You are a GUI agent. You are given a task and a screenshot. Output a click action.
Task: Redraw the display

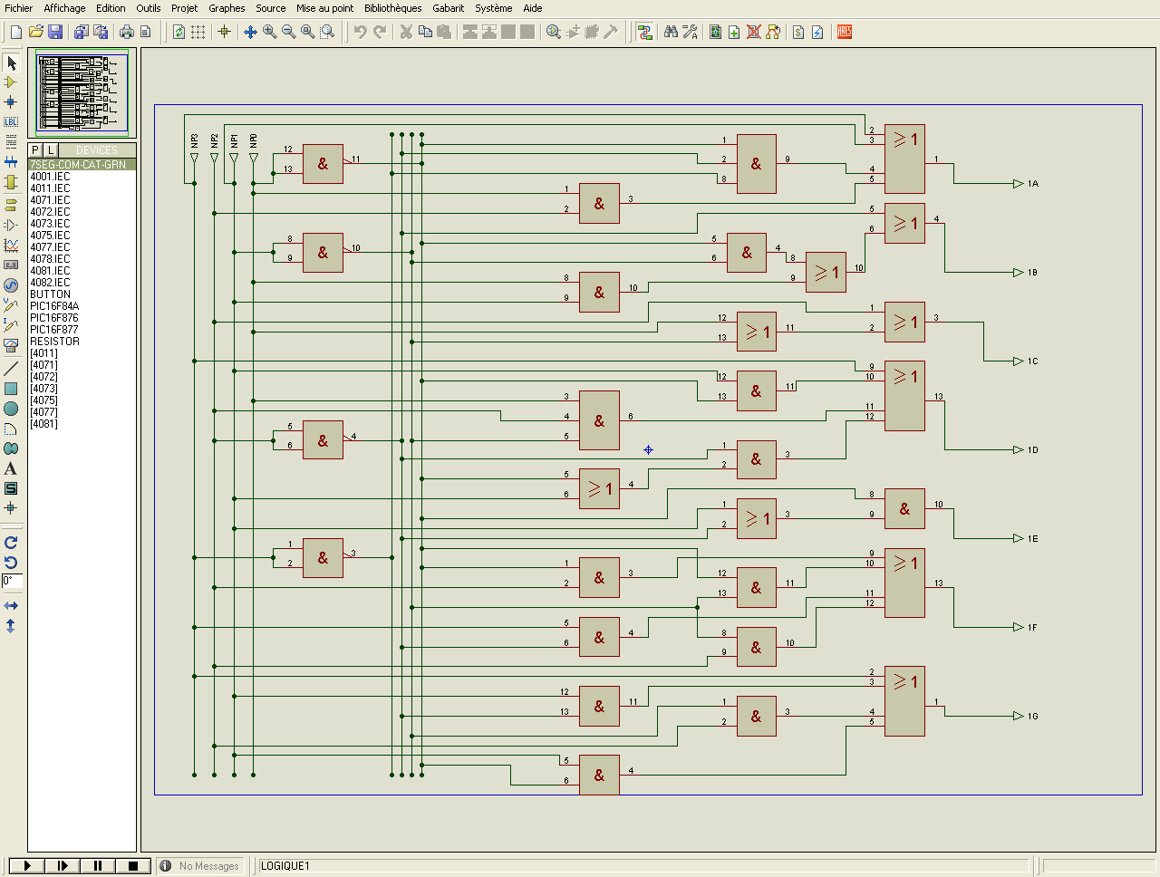pos(179,32)
